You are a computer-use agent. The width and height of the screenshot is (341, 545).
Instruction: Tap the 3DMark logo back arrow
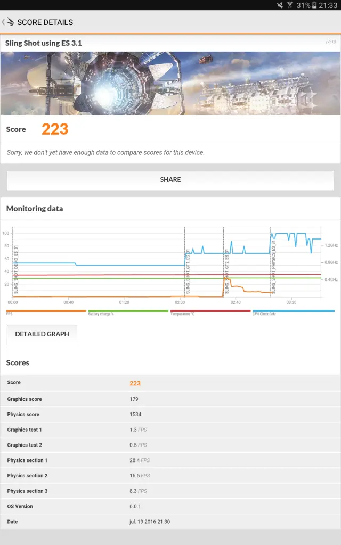tap(8, 22)
